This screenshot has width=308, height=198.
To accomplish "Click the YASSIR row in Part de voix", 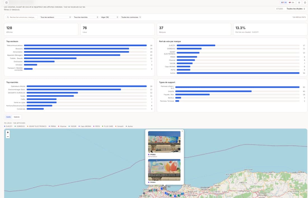I will (232, 63).
